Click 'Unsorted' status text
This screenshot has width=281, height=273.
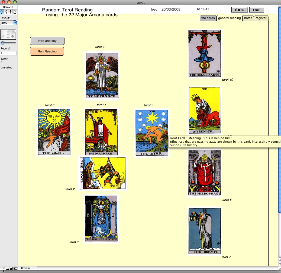pos(7,67)
